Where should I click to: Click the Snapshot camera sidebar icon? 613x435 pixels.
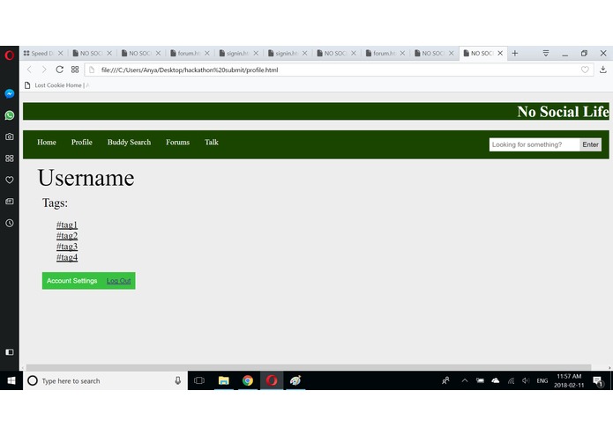(10, 136)
